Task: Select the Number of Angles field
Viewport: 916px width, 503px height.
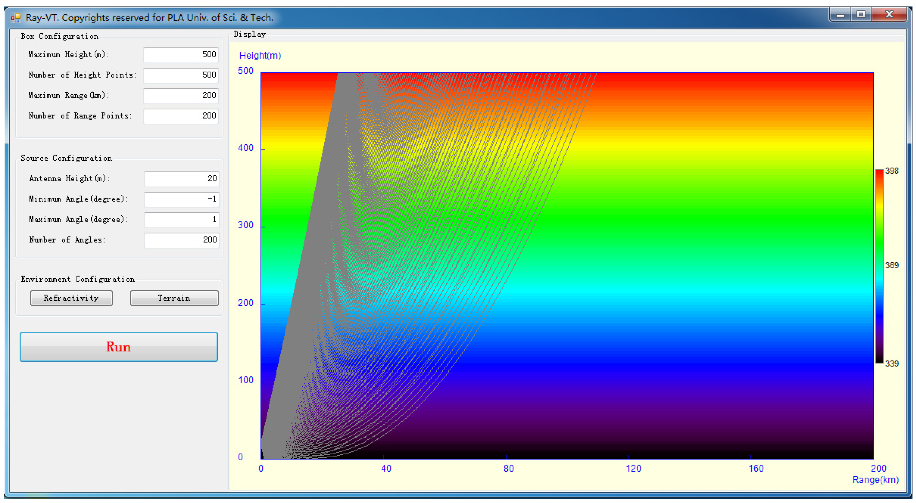Action: (x=181, y=240)
